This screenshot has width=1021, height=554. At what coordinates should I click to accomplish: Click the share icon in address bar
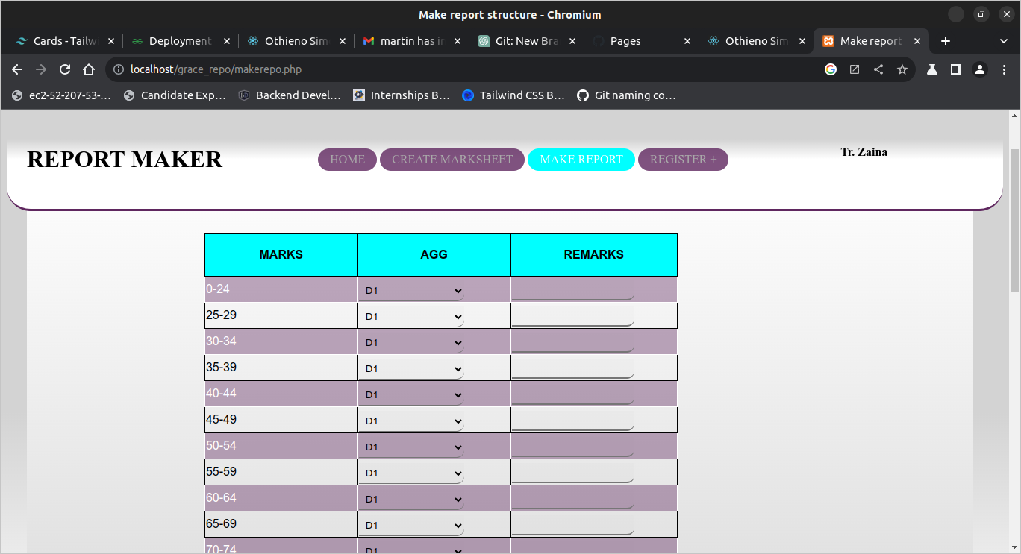point(878,69)
